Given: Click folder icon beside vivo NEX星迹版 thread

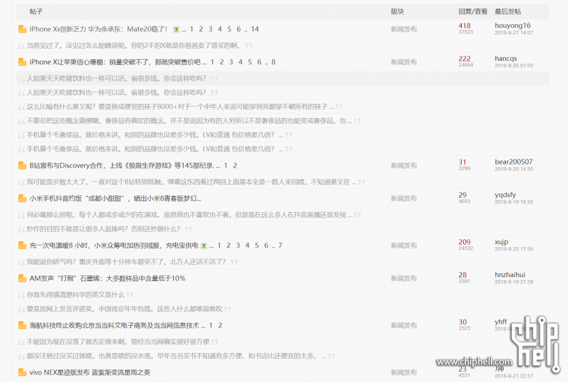Looking at the screenshot, I should pos(23,372).
